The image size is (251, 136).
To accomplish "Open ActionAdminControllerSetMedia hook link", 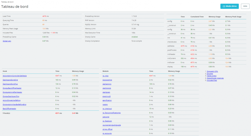I will [x=15, y=76].
